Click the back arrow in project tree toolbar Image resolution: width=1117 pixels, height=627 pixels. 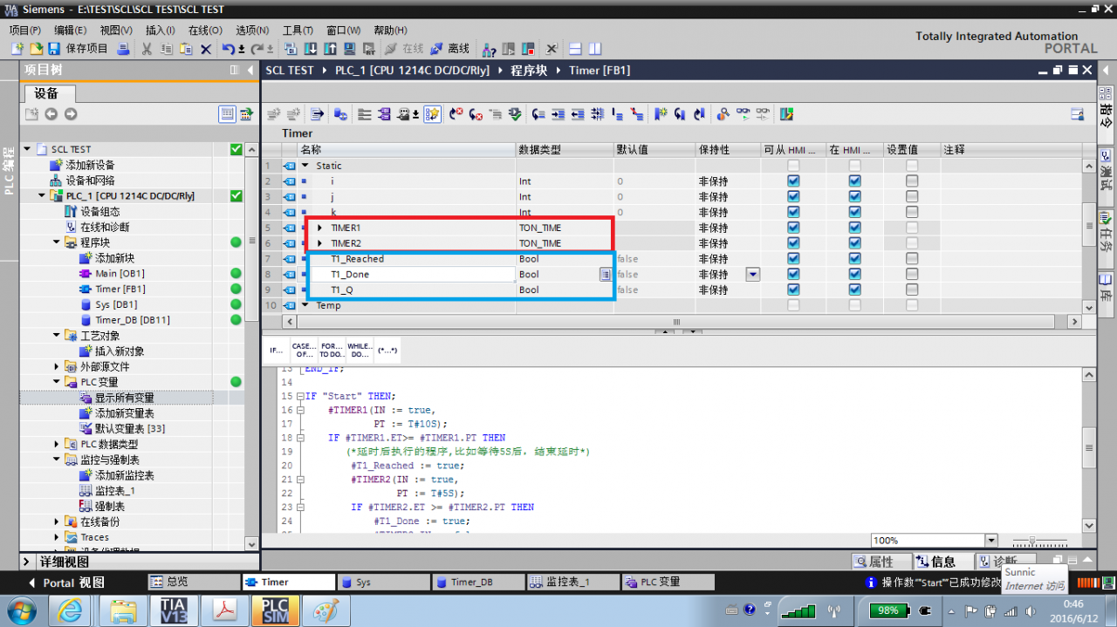tap(51, 114)
